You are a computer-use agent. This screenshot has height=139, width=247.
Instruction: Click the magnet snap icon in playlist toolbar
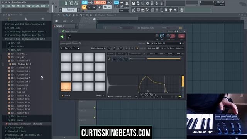coord(58,15)
